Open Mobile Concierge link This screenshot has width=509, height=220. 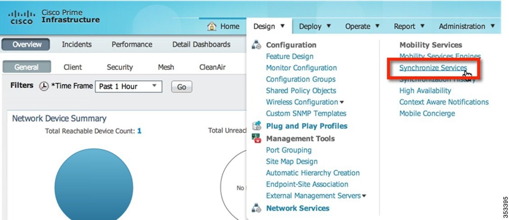(x=427, y=113)
